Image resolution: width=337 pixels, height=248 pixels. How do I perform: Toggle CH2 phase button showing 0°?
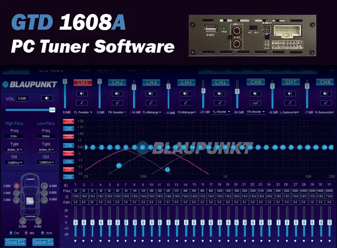[x=117, y=103]
